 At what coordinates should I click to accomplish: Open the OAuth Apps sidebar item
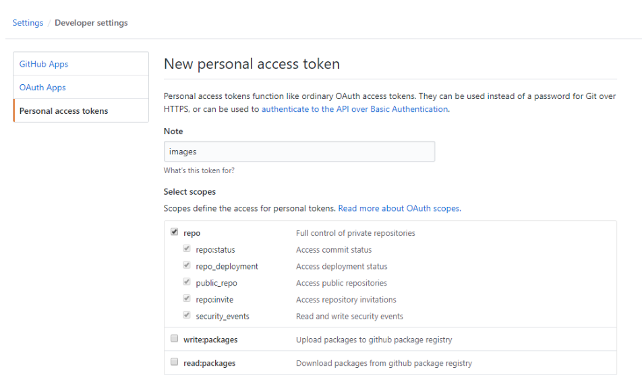(42, 88)
